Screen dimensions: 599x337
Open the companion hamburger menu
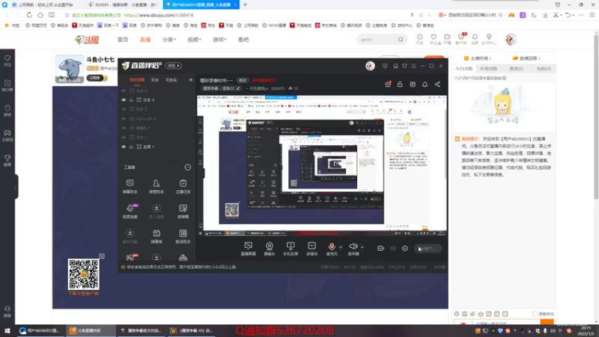[413, 66]
